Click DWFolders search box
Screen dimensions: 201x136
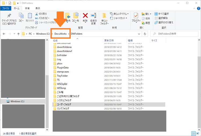pos(174,34)
